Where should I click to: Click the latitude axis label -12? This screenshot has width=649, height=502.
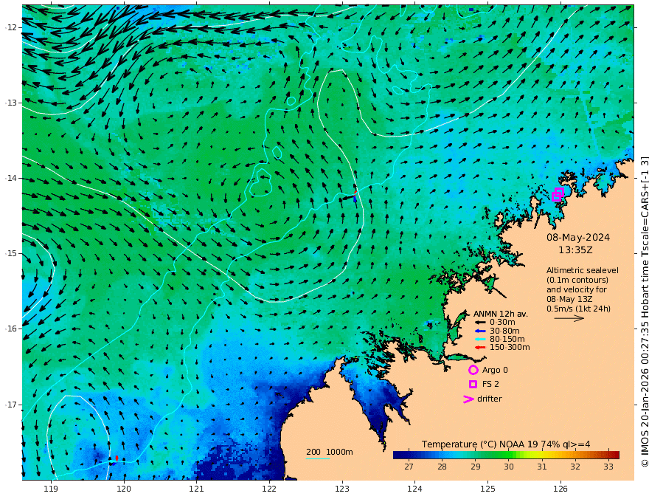(11, 28)
